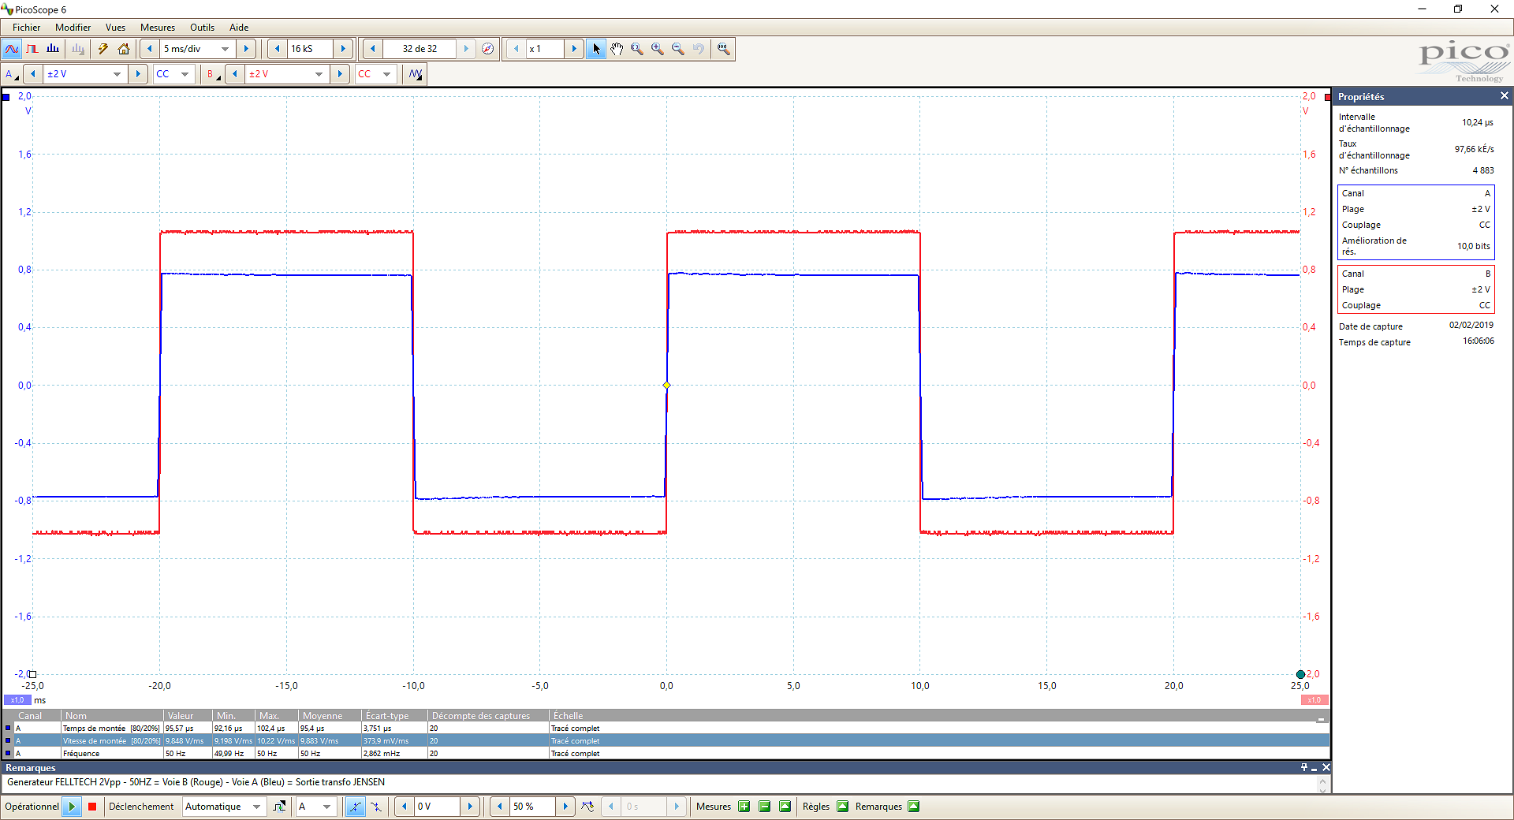Click the Home display icon

pos(124,49)
